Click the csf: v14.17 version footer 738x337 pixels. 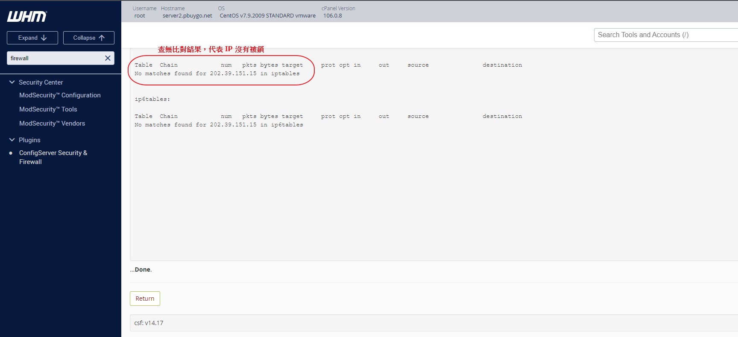(x=149, y=323)
